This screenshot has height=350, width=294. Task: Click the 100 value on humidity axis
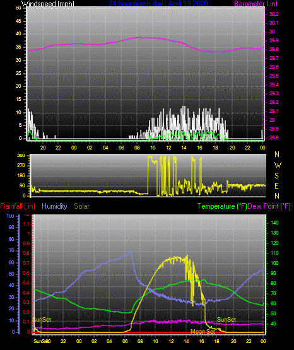[x=10, y=216]
